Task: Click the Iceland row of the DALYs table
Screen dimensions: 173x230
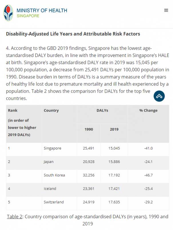Action: pyautogui.click(x=49, y=189)
